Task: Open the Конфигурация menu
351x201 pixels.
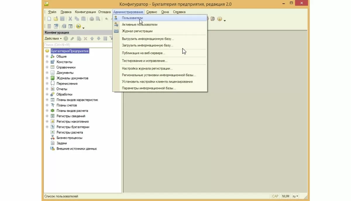Action: pos(85,12)
